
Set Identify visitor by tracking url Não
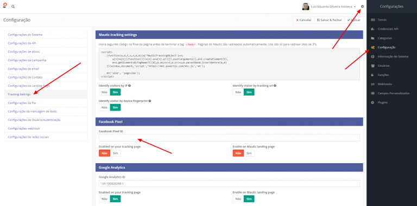238,92
